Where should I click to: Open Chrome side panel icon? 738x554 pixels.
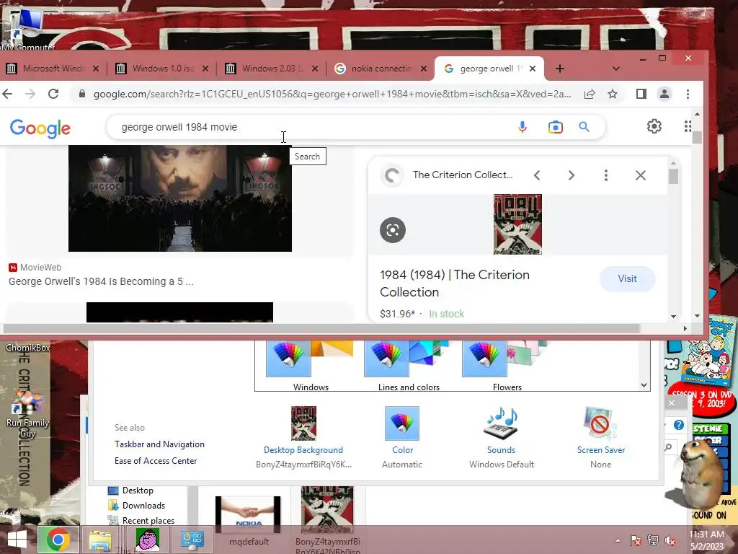pyautogui.click(x=641, y=94)
